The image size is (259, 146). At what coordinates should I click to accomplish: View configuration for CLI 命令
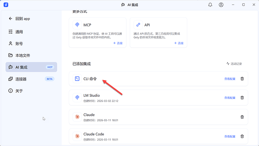[230, 79]
